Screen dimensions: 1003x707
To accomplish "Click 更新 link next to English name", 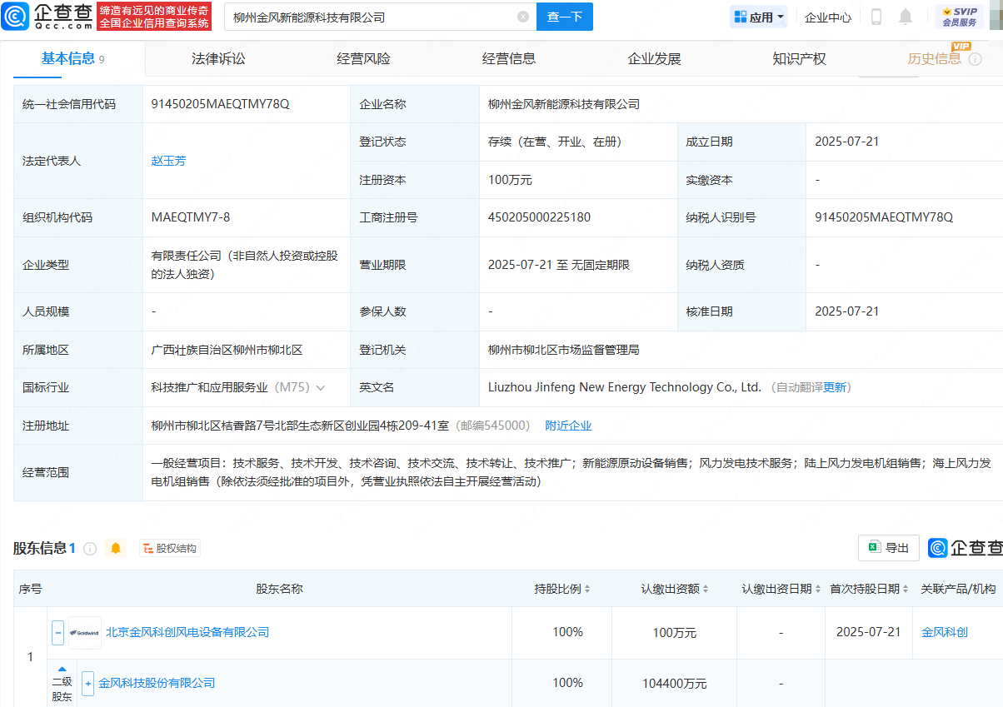I will 835,387.
